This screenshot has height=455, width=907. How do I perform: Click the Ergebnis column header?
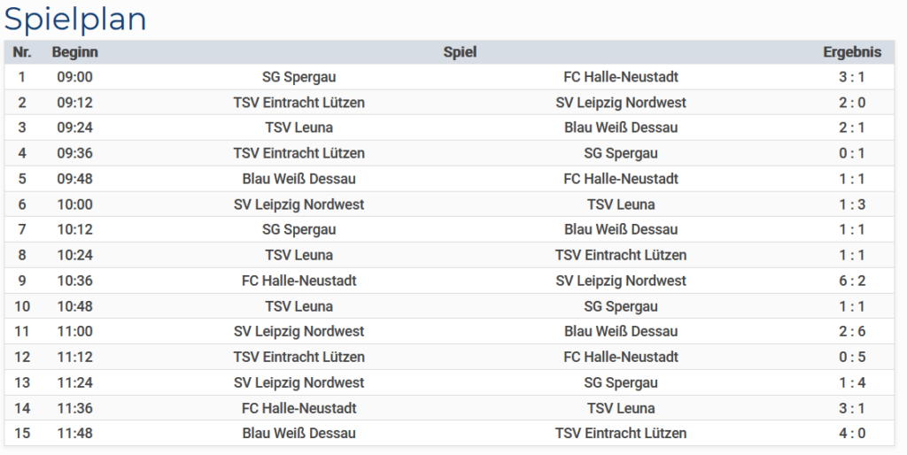pos(852,52)
